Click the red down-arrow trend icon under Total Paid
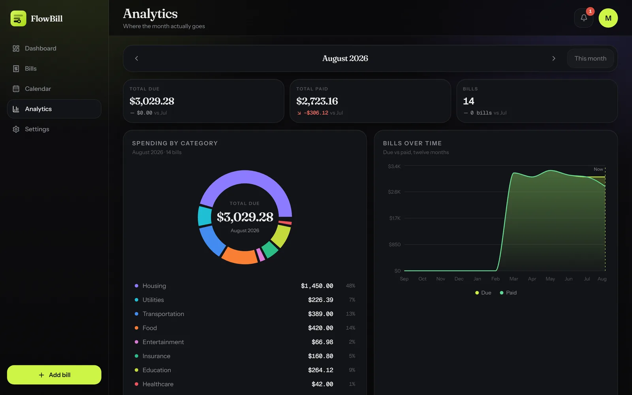 point(299,113)
